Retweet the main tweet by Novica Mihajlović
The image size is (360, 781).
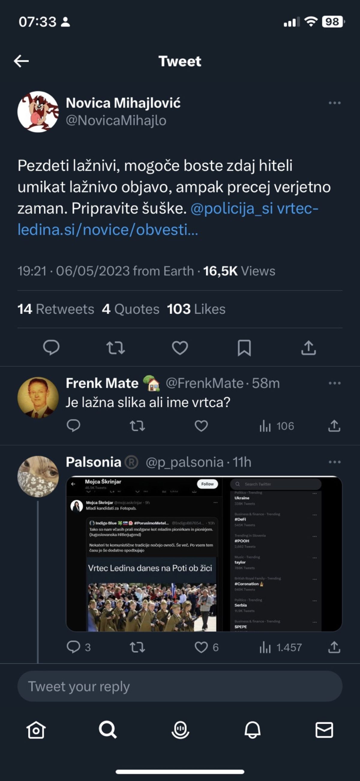[x=115, y=348]
